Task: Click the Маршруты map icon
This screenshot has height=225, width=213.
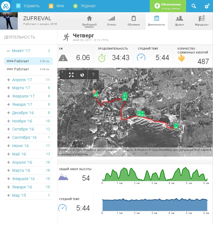Action: click(202, 19)
